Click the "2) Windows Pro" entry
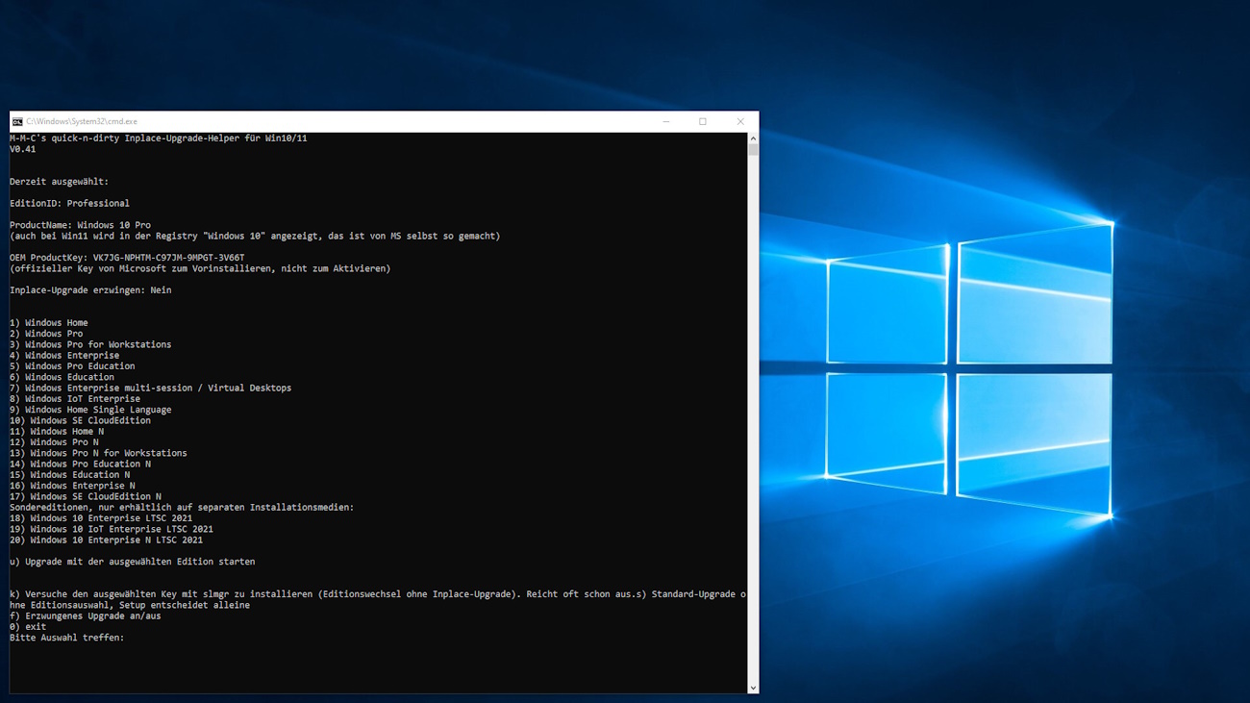The image size is (1250, 703). tap(46, 334)
